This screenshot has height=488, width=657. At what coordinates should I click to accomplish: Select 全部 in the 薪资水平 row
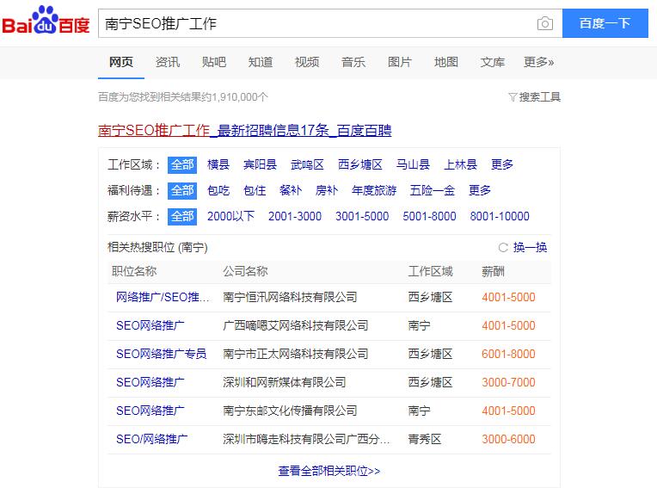click(x=182, y=216)
